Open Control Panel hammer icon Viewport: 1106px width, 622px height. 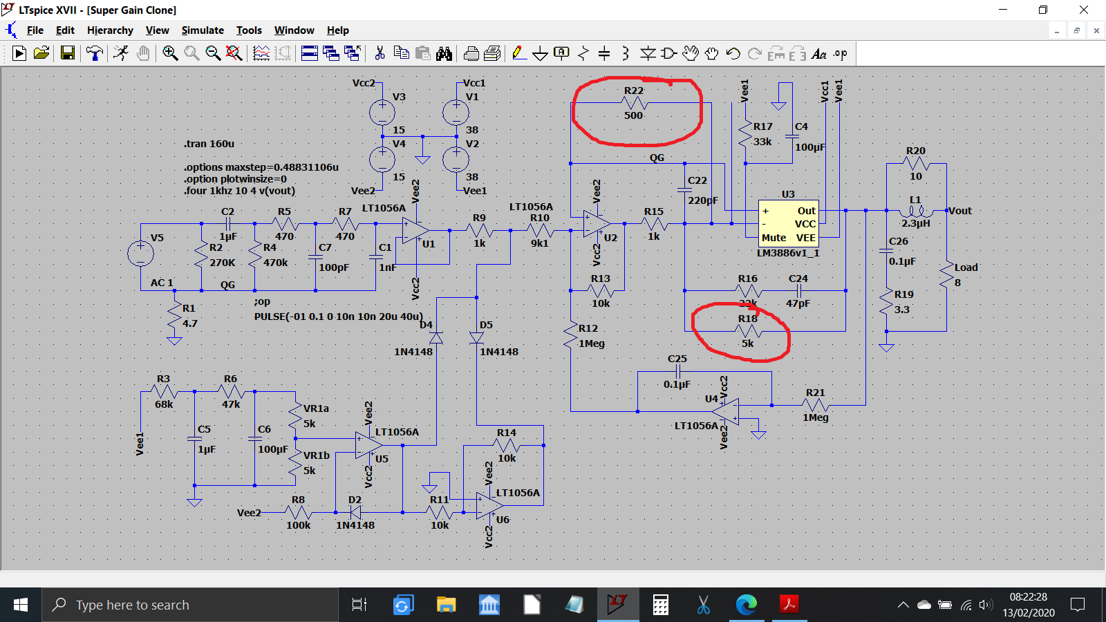click(x=95, y=53)
